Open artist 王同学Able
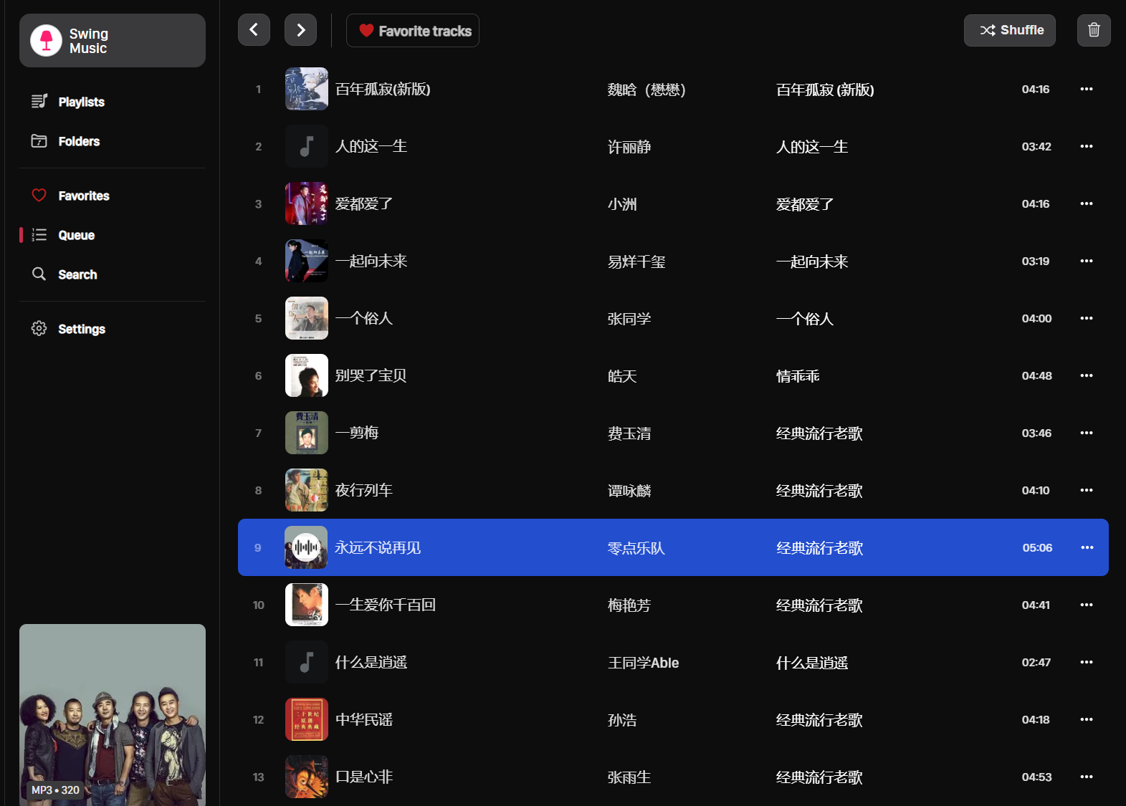The height and width of the screenshot is (806, 1126). (644, 663)
